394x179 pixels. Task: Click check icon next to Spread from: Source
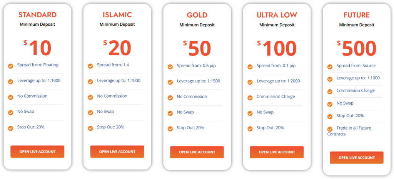(x=330, y=67)
